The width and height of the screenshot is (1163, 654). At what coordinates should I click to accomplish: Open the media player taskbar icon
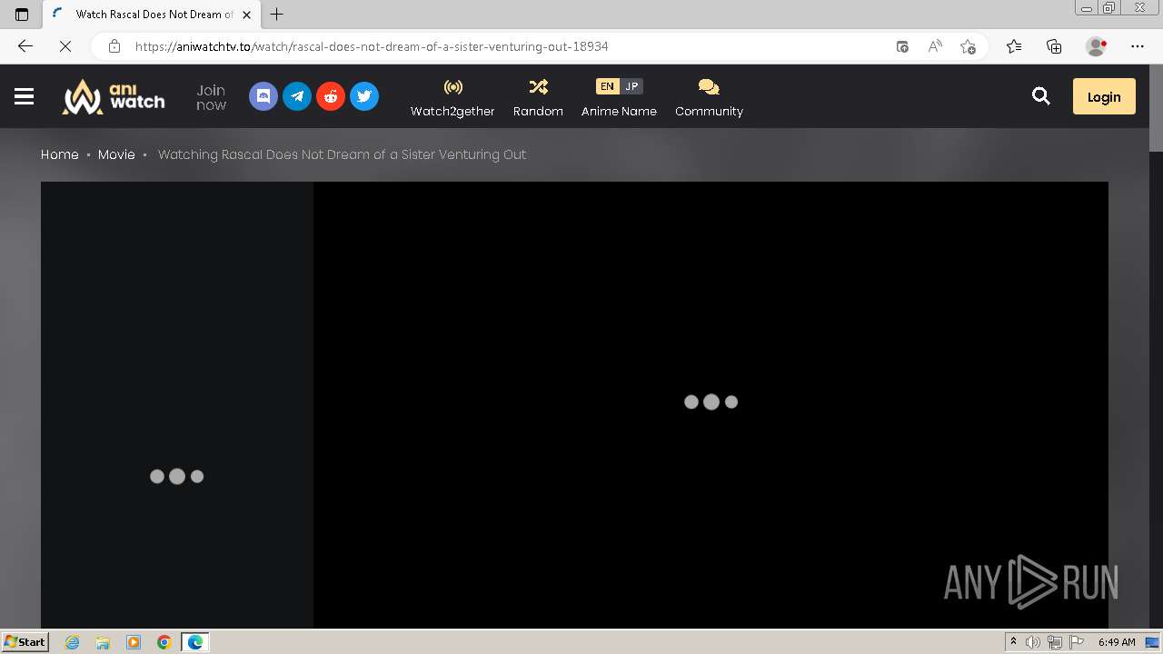134,642
